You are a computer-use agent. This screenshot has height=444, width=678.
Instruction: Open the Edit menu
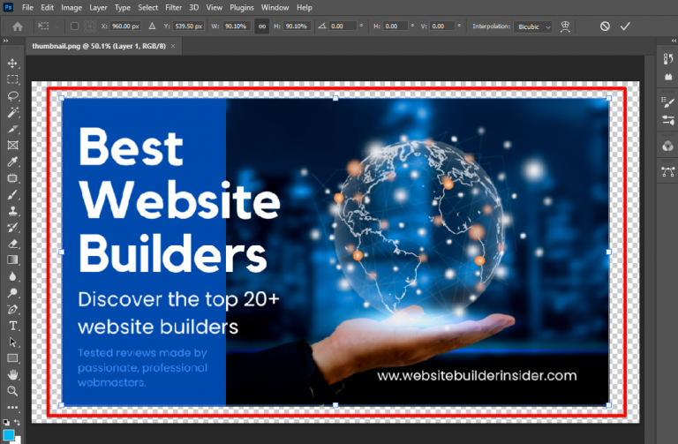[47, 7]
